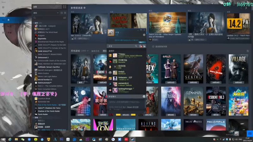Open Internet Explorer on the taskbar
253x142 pixels.
10,139
